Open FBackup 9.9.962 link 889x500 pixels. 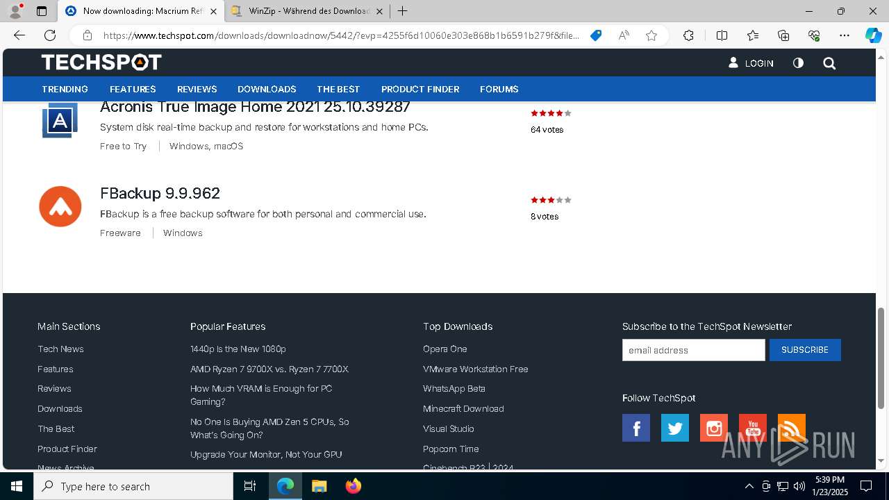(160, 193)
